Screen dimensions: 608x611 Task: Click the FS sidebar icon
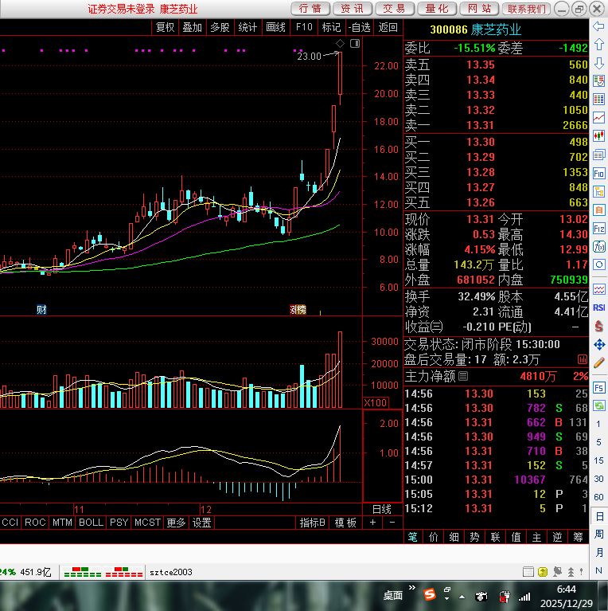598,388
